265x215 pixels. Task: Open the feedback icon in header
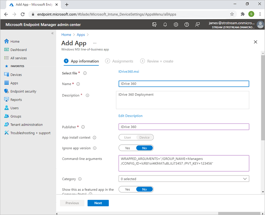[x=198, y=25]
